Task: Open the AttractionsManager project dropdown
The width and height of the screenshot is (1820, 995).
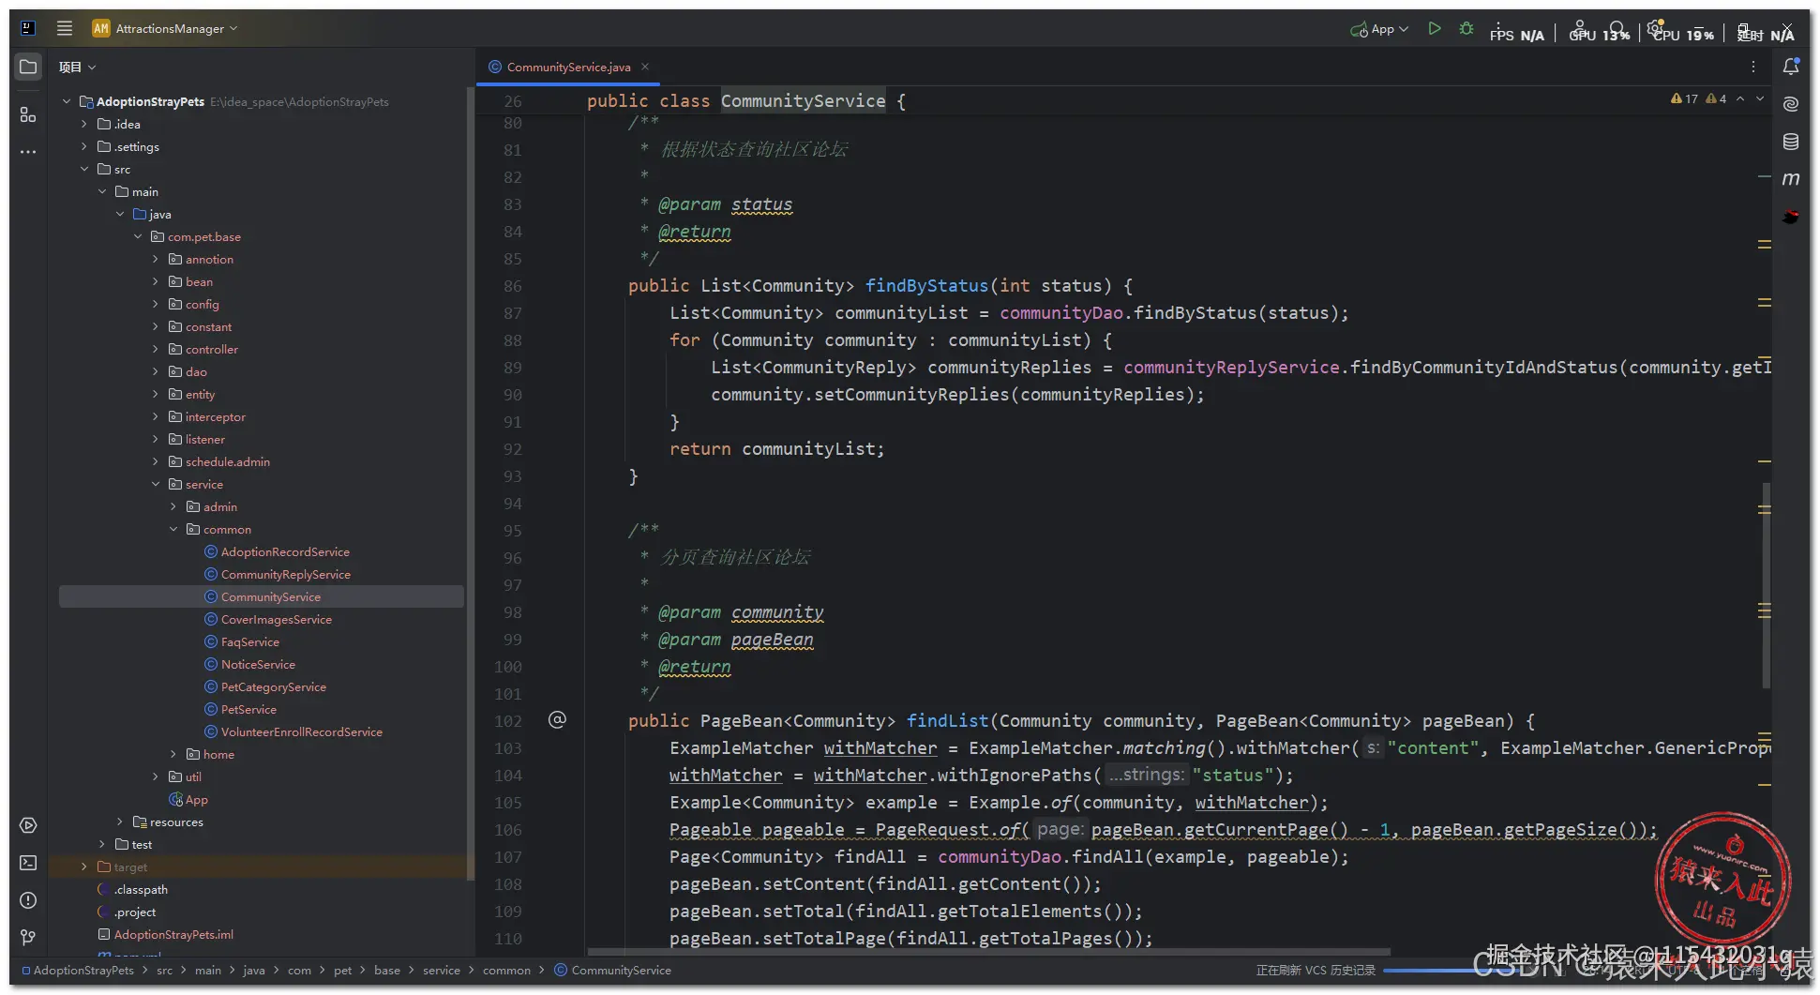Action: pyautogui.click(x=165, y=28)
